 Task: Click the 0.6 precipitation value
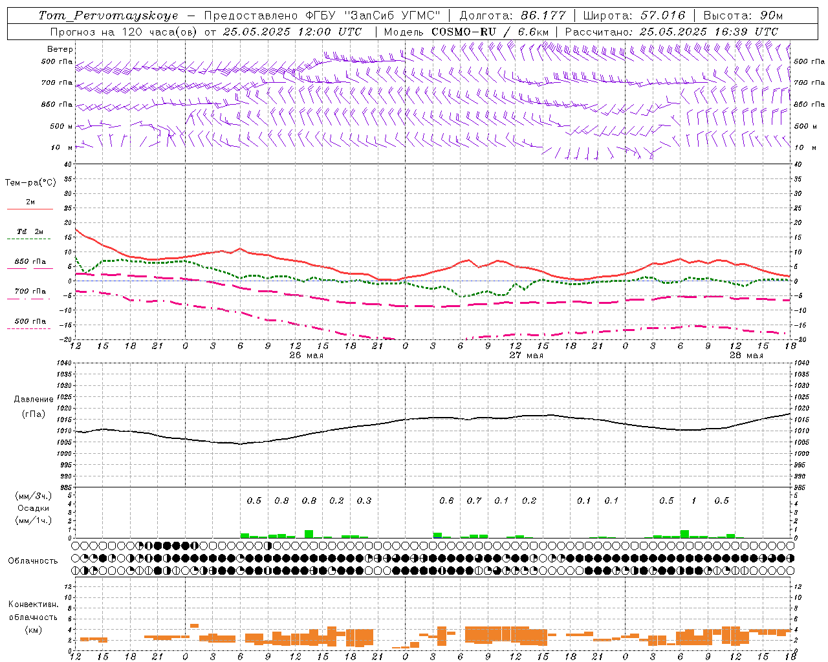click(x=446, y=500)
